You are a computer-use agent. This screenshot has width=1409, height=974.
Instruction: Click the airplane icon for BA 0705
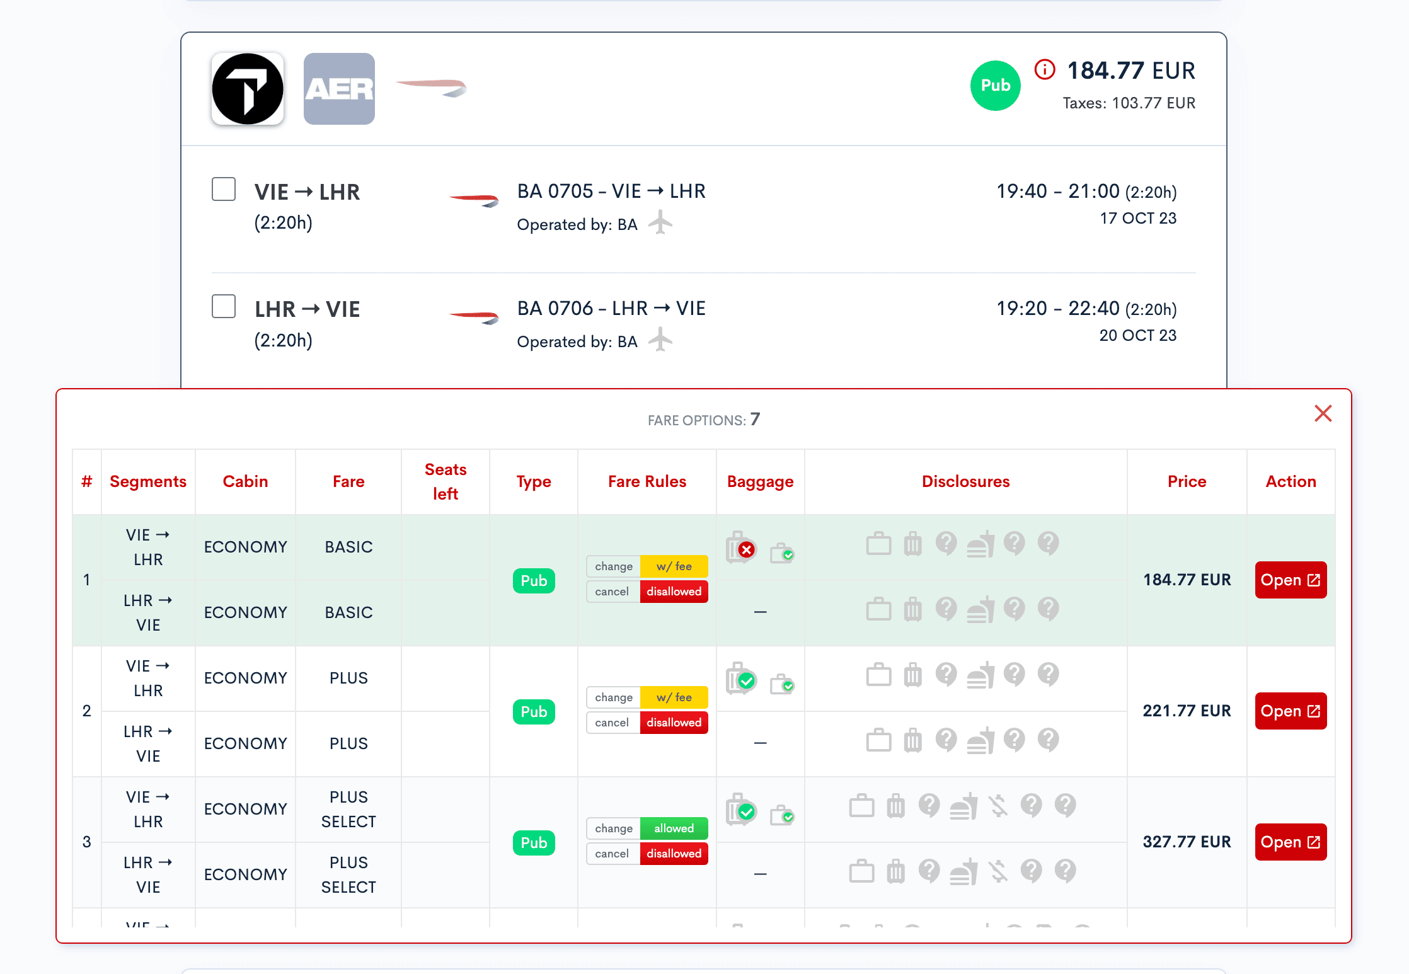pyautogui.click(x=660, y=222)
